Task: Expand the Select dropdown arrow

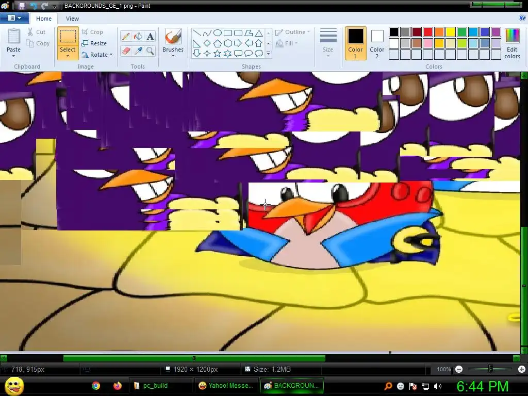Action: (x=68, y=56)
